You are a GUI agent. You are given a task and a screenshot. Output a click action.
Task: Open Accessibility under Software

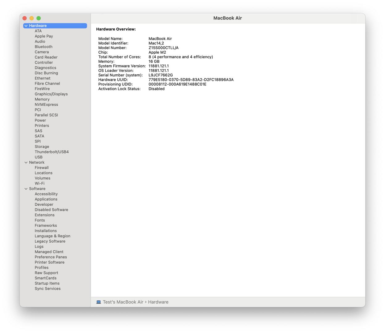(x=46, y=194)
